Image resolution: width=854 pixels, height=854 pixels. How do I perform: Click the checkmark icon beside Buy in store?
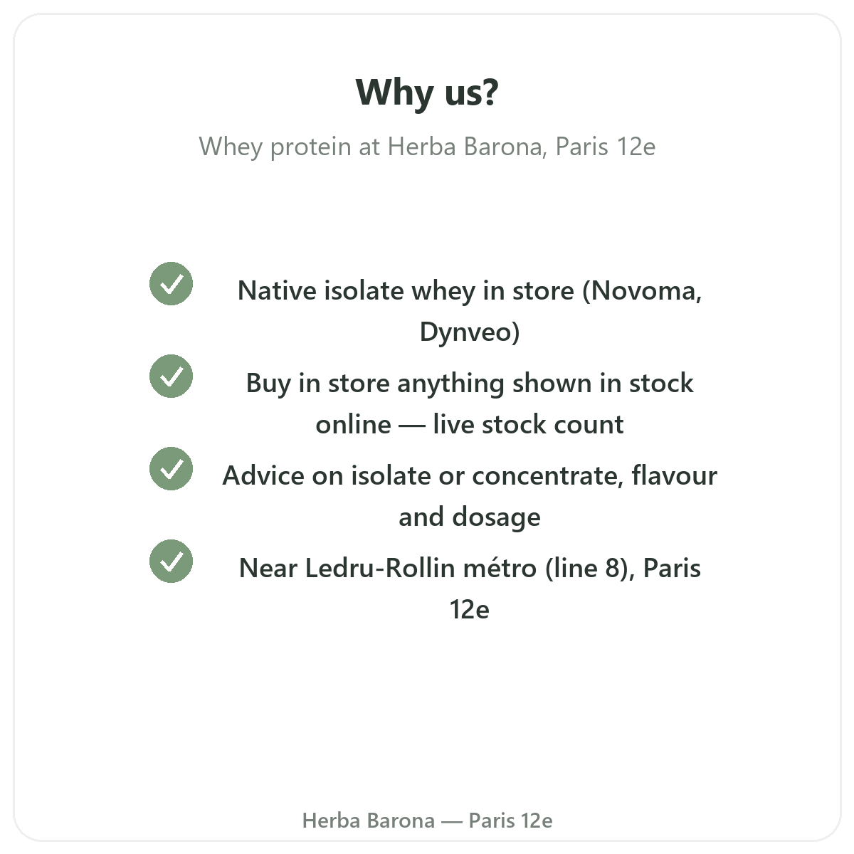pyautogui.click(x=172, y=376)
